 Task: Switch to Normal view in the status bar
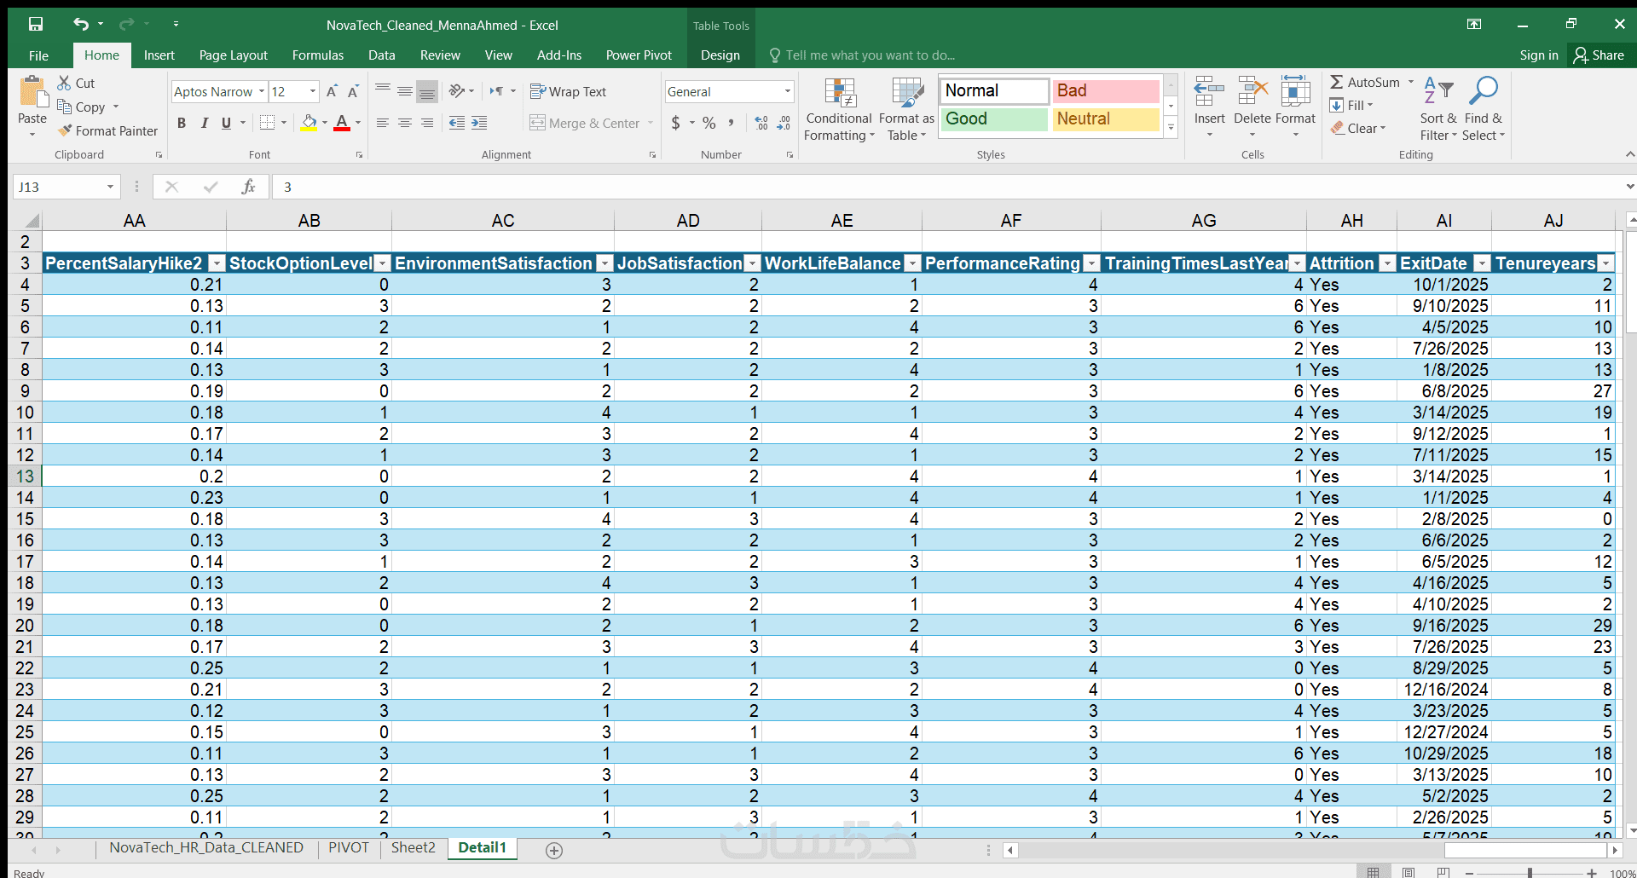[x=1373, y=872]
